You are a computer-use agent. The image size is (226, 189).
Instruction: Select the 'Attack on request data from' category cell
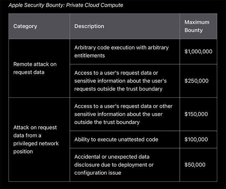tap(36, 139)
